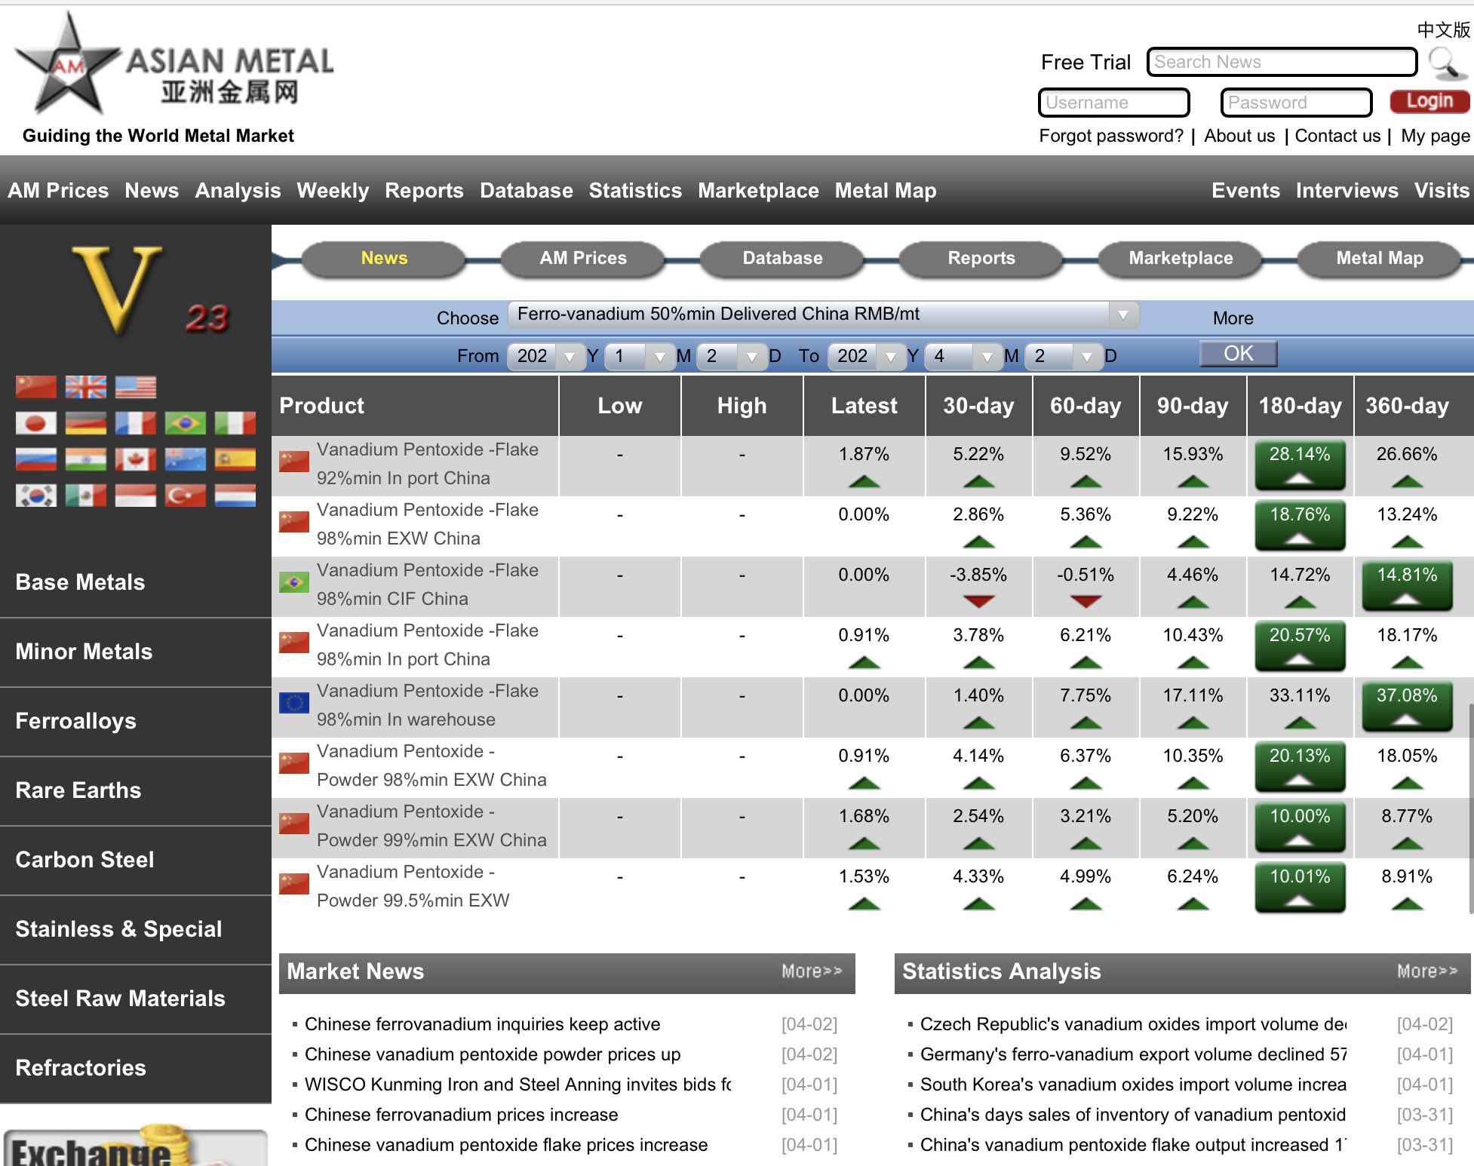Image resolution: width=1474 pixels, height=1166 pixels.
Task: Select the United Kingdom flag in the sidebar
Action: click(x=86, y=387)
